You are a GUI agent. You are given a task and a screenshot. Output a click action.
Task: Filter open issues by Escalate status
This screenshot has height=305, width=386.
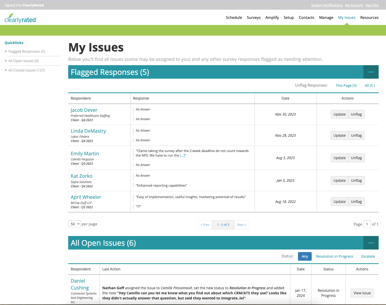(x=368, y=256)
